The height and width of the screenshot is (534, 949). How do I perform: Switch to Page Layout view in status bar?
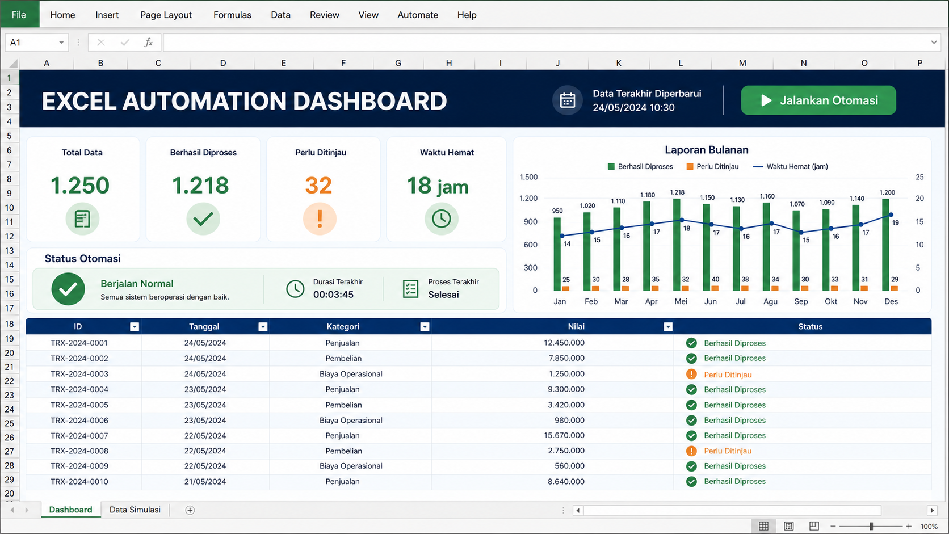[x=789, y=526]
